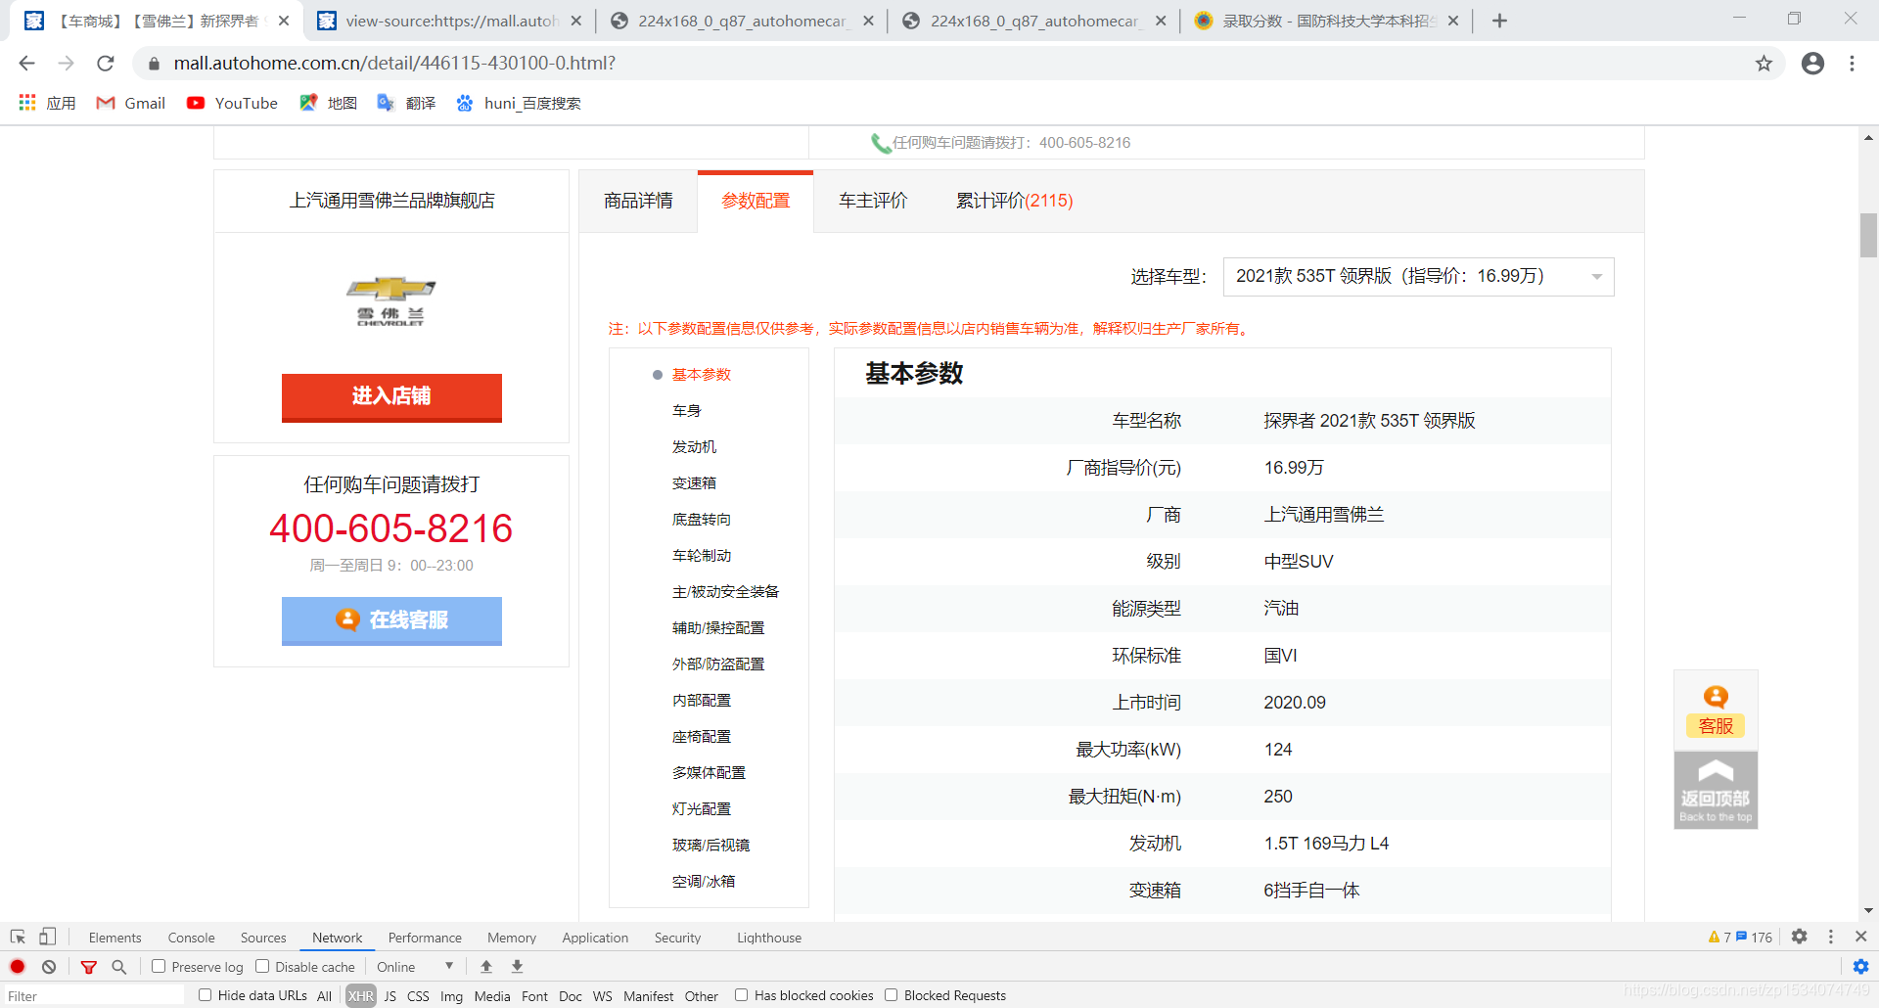This screenshot has height=1008, width=1879.
Task: Click 进入店铺 enter store button
Action: pyautogui.click(x=391, y=397)
